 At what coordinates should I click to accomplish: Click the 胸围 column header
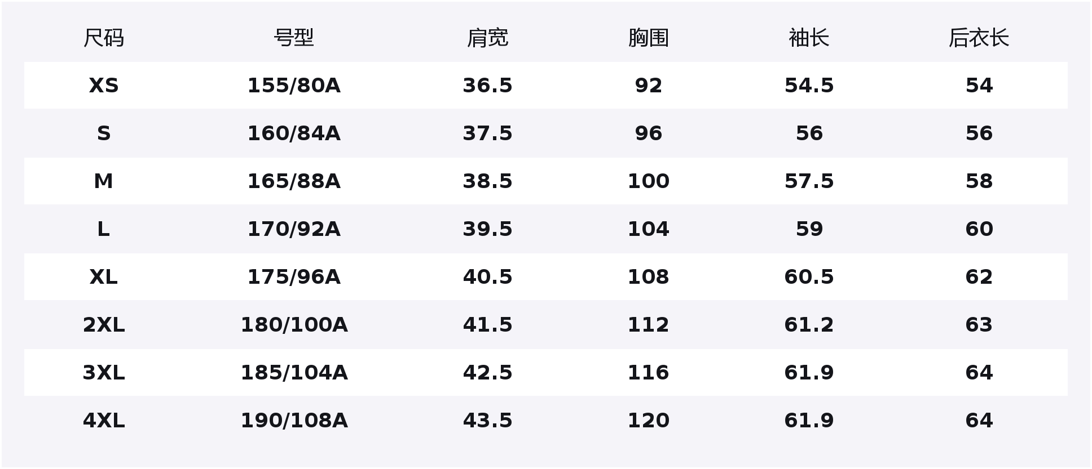(x=648, y=38)
